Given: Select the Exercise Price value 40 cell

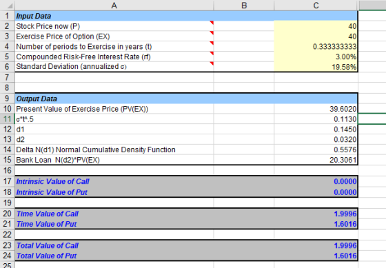Looking at the screenshot, I should 316,37.
